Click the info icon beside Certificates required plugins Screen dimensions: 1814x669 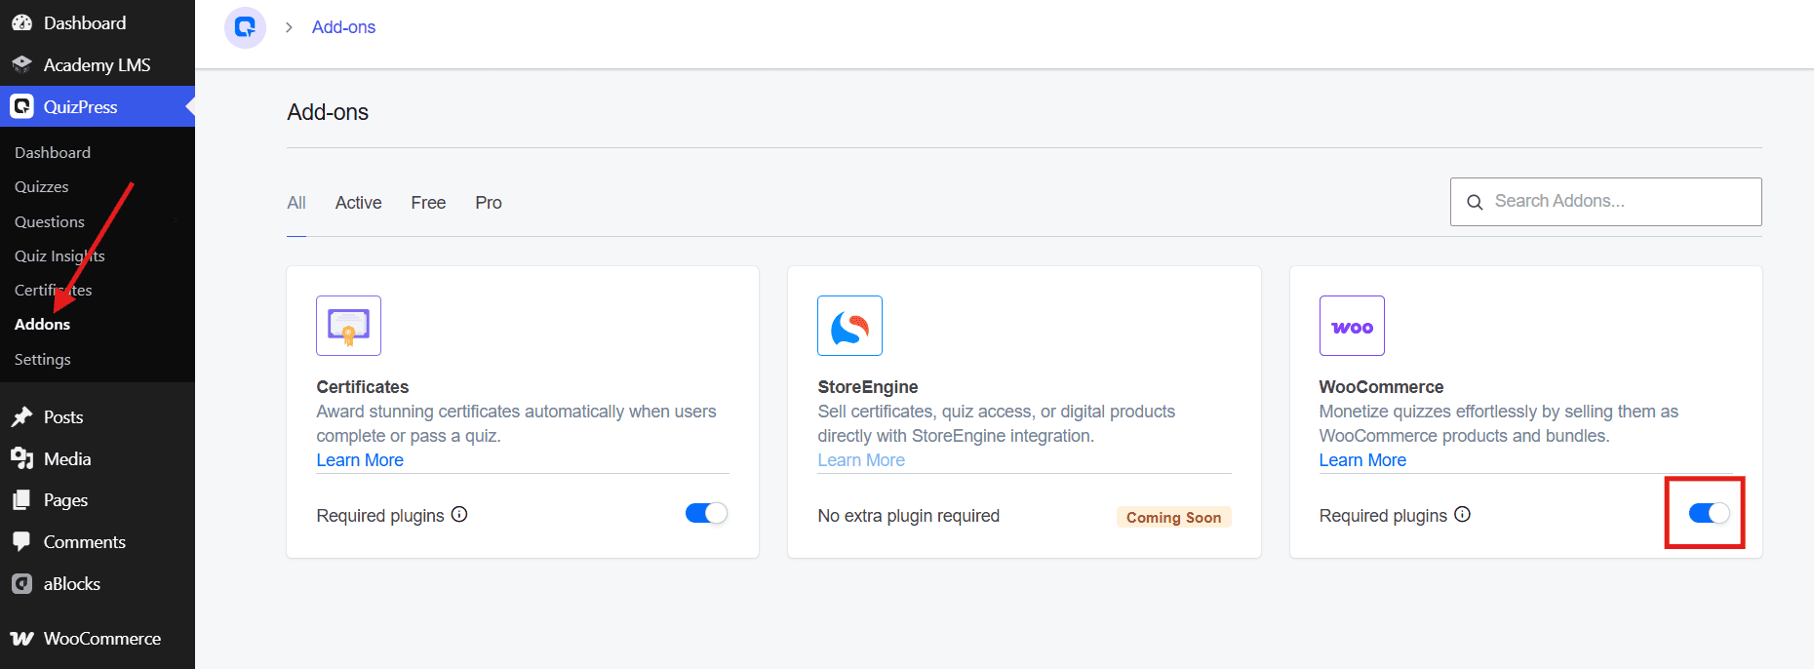pos(459,514)
